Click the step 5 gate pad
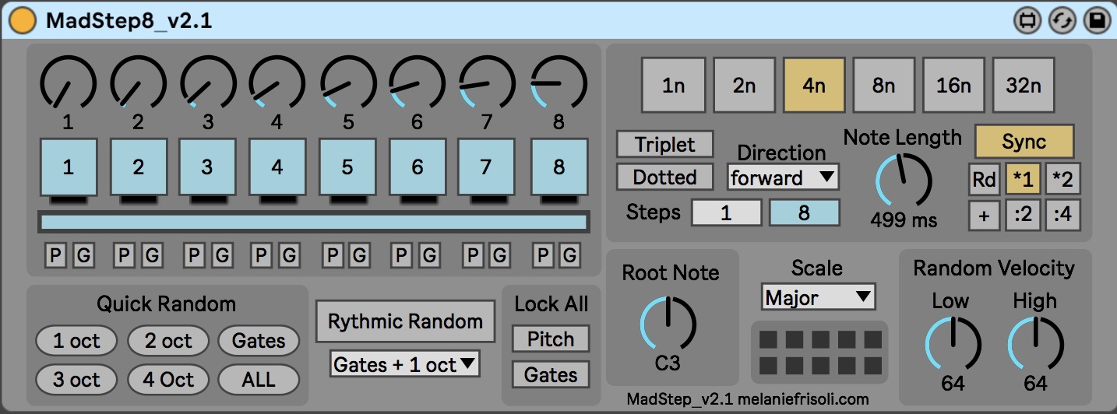 coord(347,167)
